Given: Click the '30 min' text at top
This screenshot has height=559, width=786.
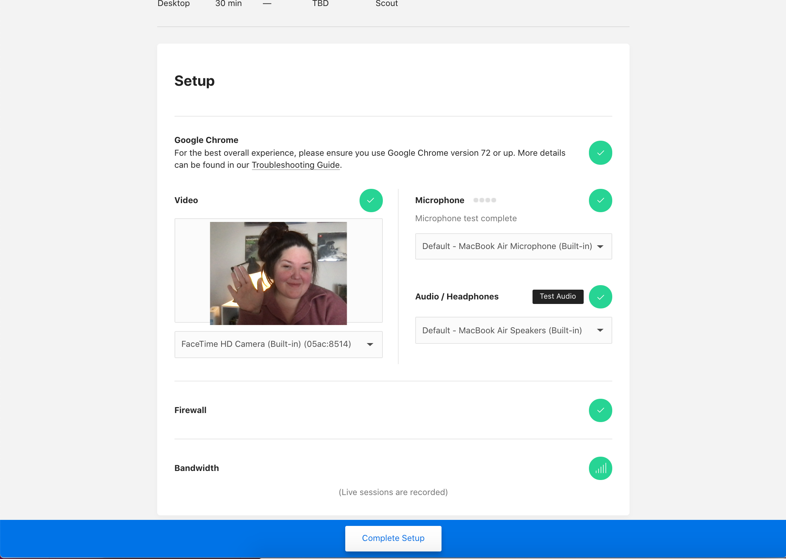Looking at the screenshot, I should 228,3.
